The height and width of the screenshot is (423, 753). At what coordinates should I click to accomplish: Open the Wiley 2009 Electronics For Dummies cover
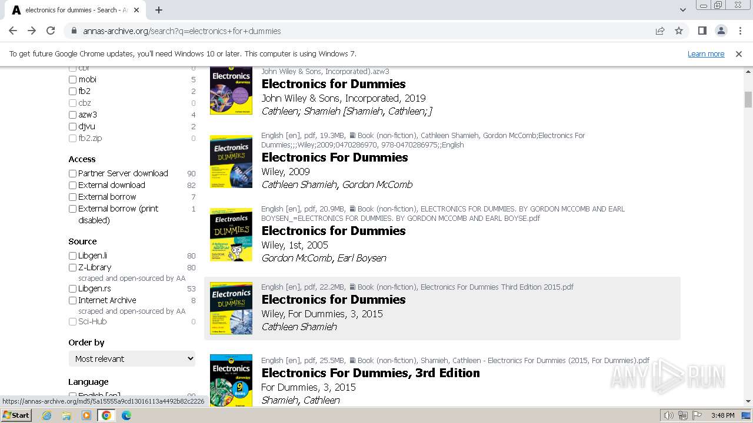tap(231, 162)
